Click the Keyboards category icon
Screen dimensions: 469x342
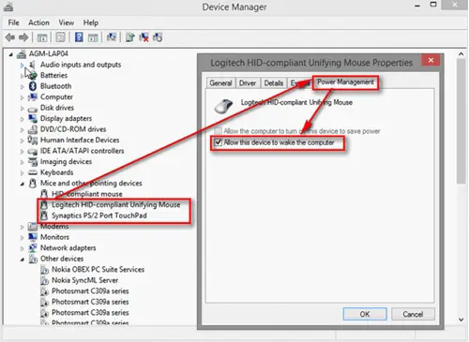[33, 172]
